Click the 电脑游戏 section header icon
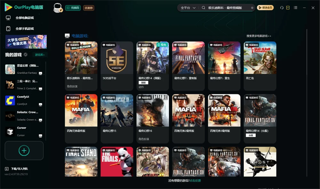The width and height of the screenshot is (320, 189). tap(67, 36)
